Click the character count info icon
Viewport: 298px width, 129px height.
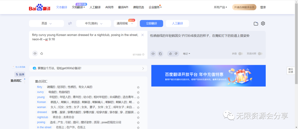[143, 55]
